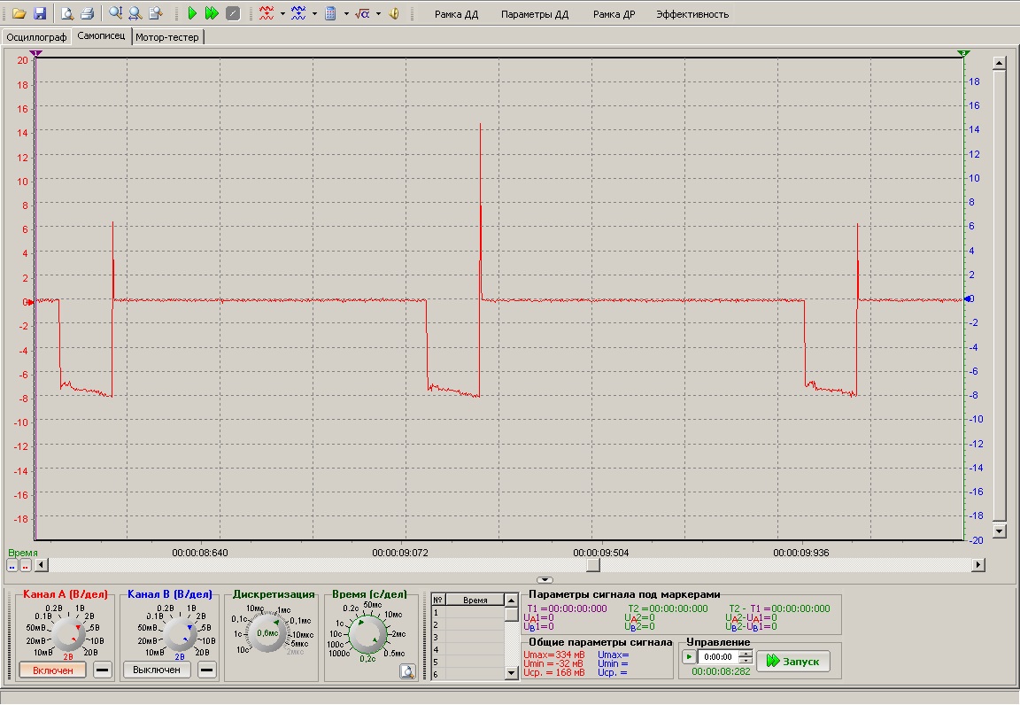Click Umax=334 мВ value
The image size is (1020, 705).
pyautogui.click(x=553, y=655)
